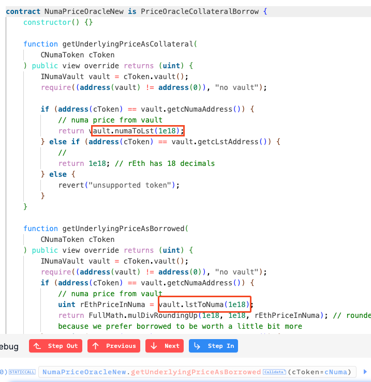The height and width of the screenshot is (382, 371).
Task: Select getUnderlyingPriceAsBorrowed in the trace row
Action: coord(196,372)
